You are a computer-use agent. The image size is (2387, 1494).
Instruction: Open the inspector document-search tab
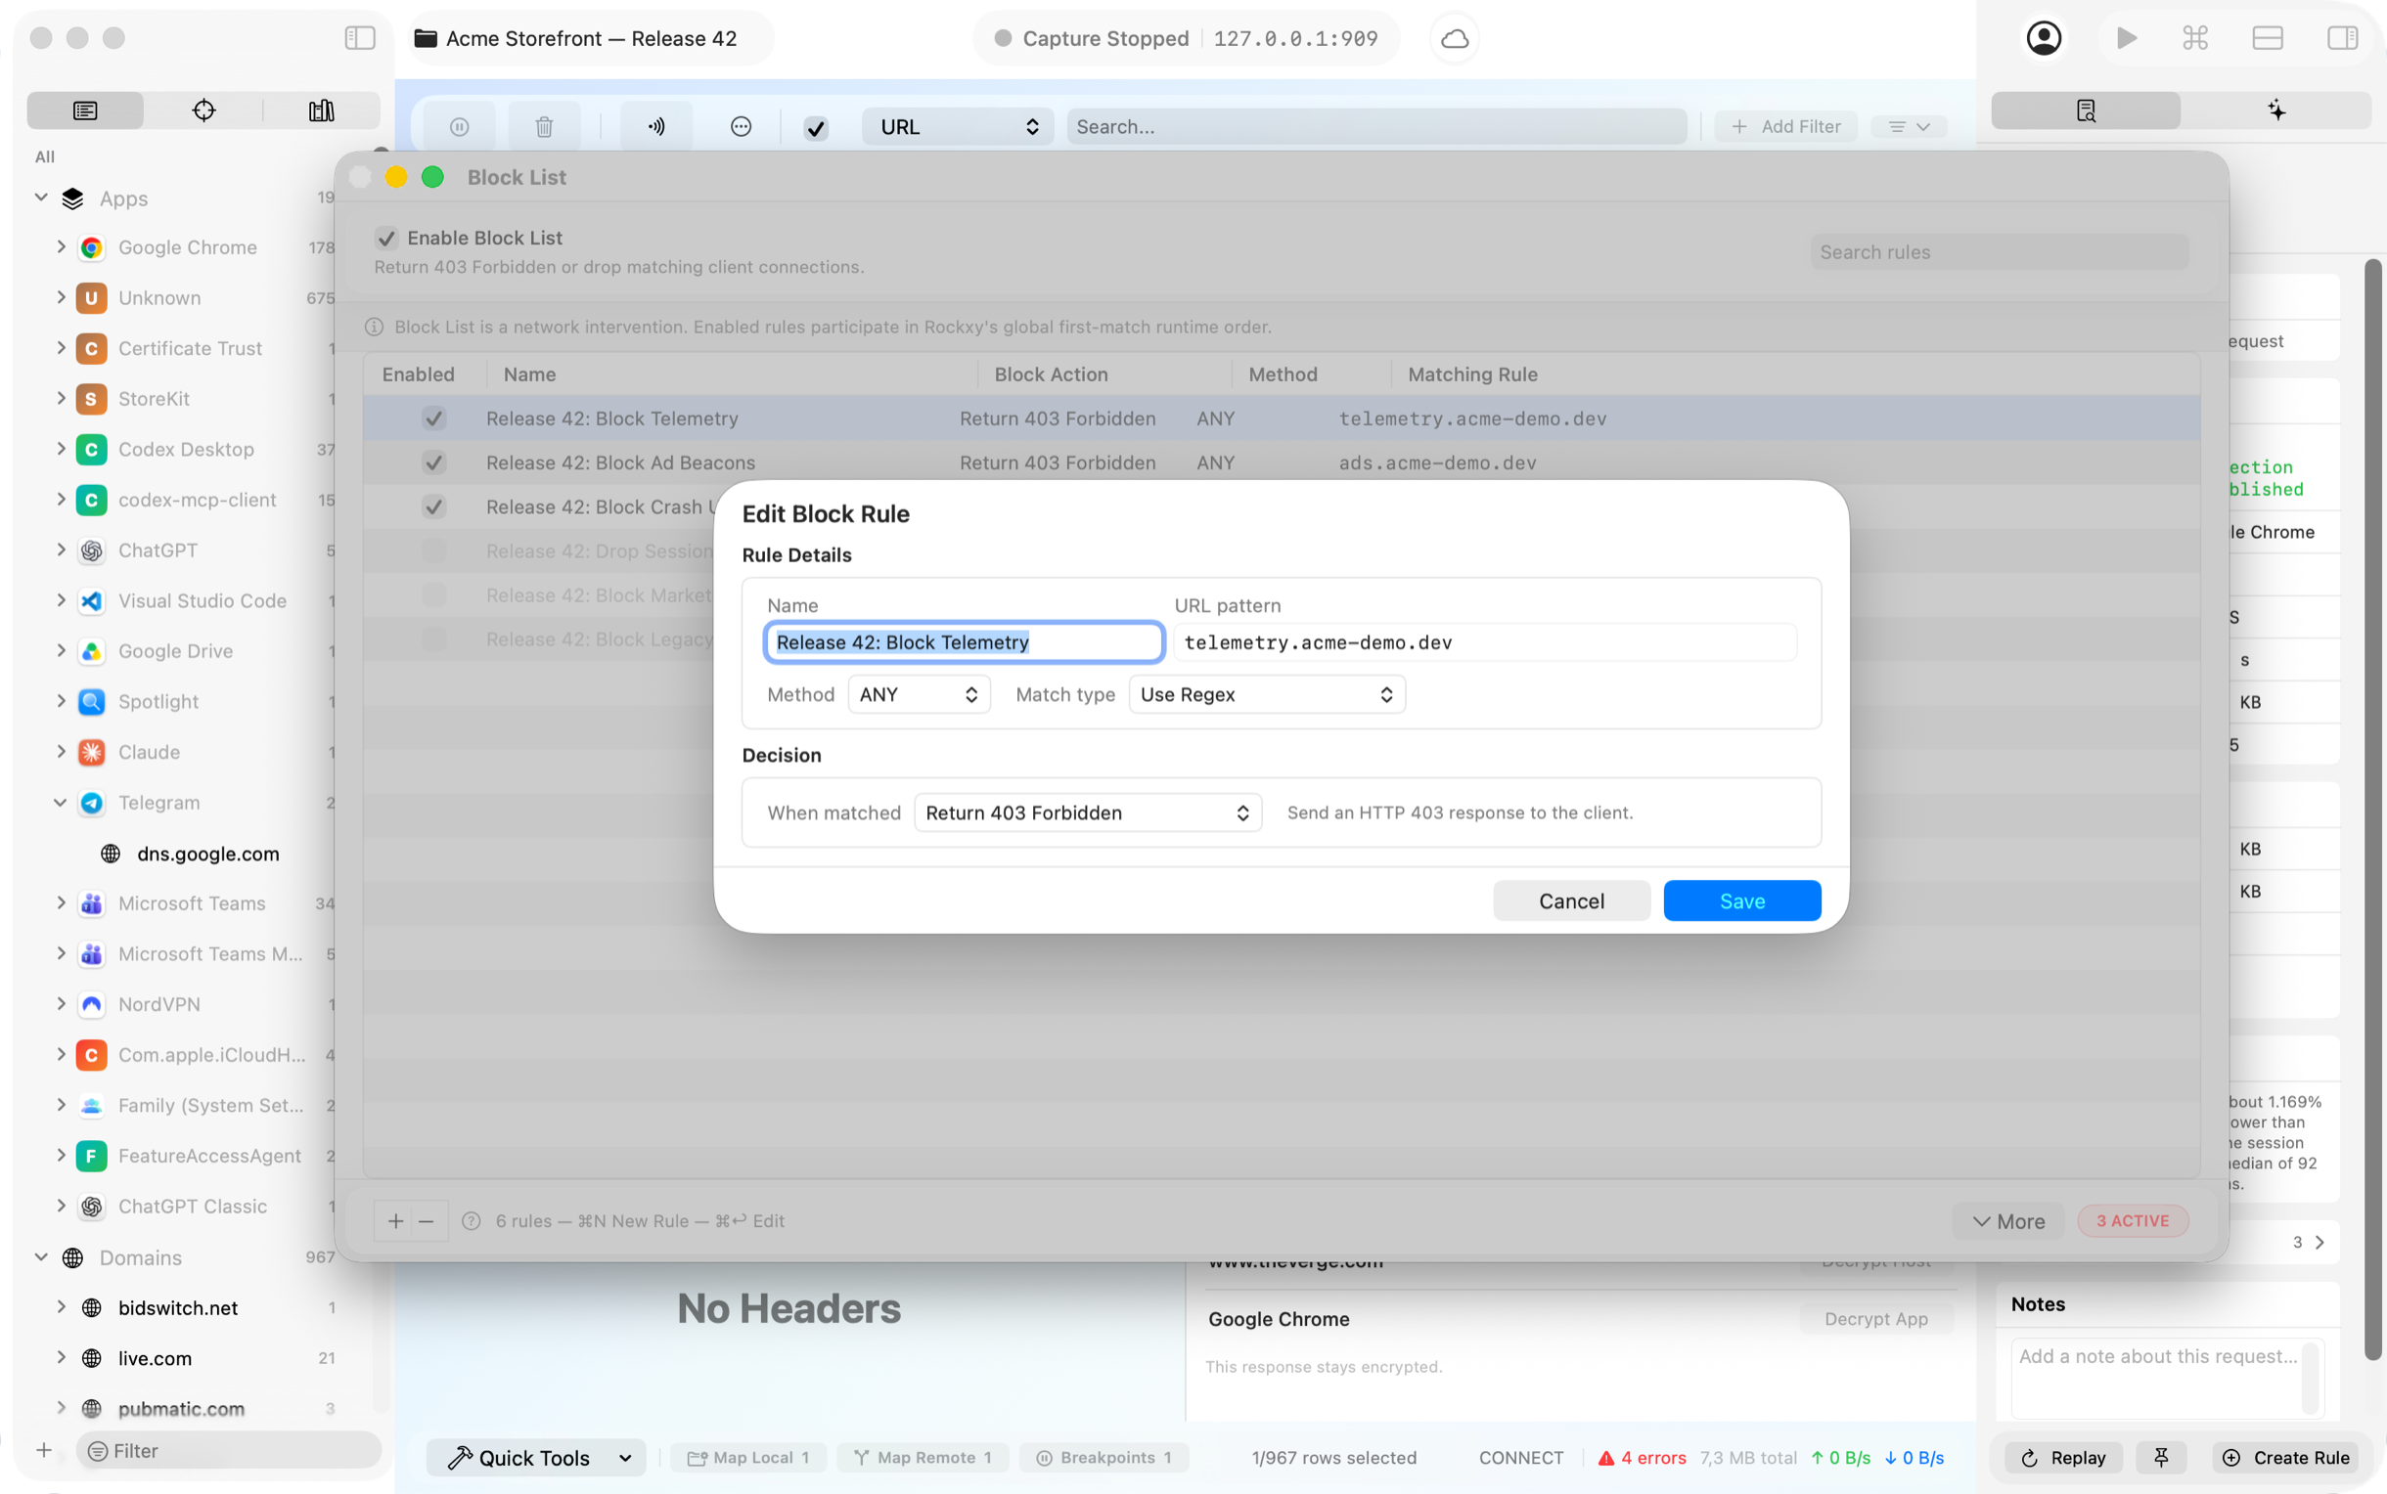[2086, 110]
